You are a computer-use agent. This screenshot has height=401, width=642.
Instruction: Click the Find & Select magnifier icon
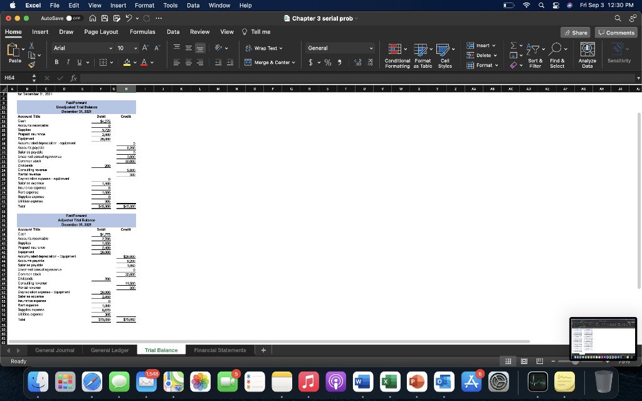click(x=555, y=49)
